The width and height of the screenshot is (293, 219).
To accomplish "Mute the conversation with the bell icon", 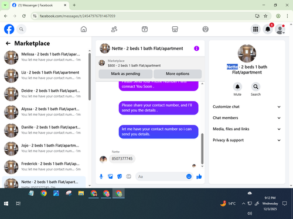I will point(237,87).
